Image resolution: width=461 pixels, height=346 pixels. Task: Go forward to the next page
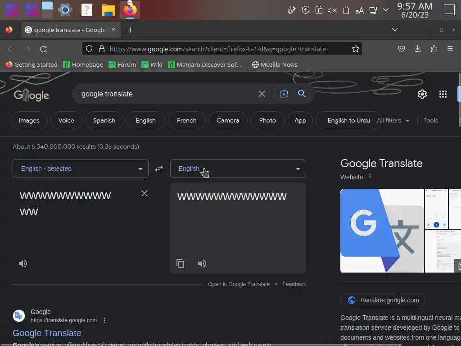pos(27,49)
